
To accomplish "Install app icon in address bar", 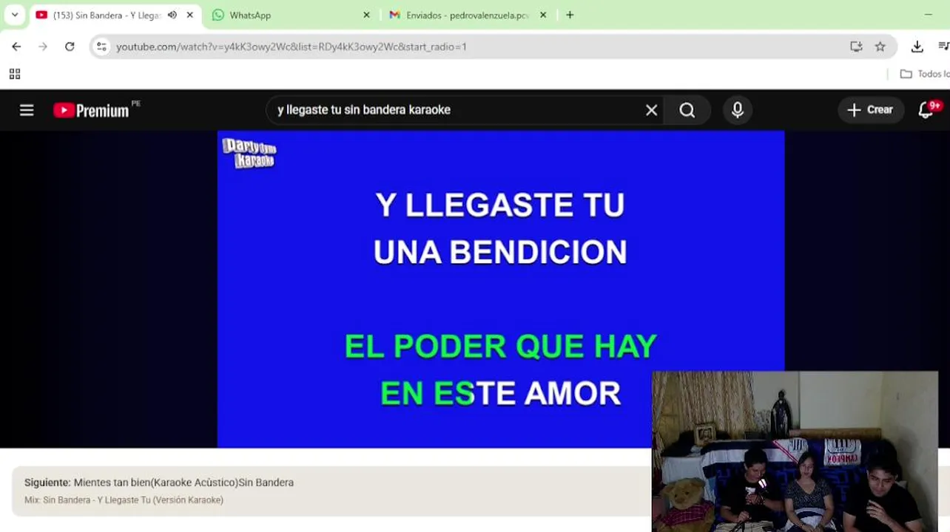I will [856, 47].
